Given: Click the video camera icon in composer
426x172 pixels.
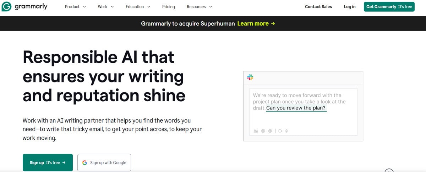Looking at the screenshot, I should pos(280,131).
